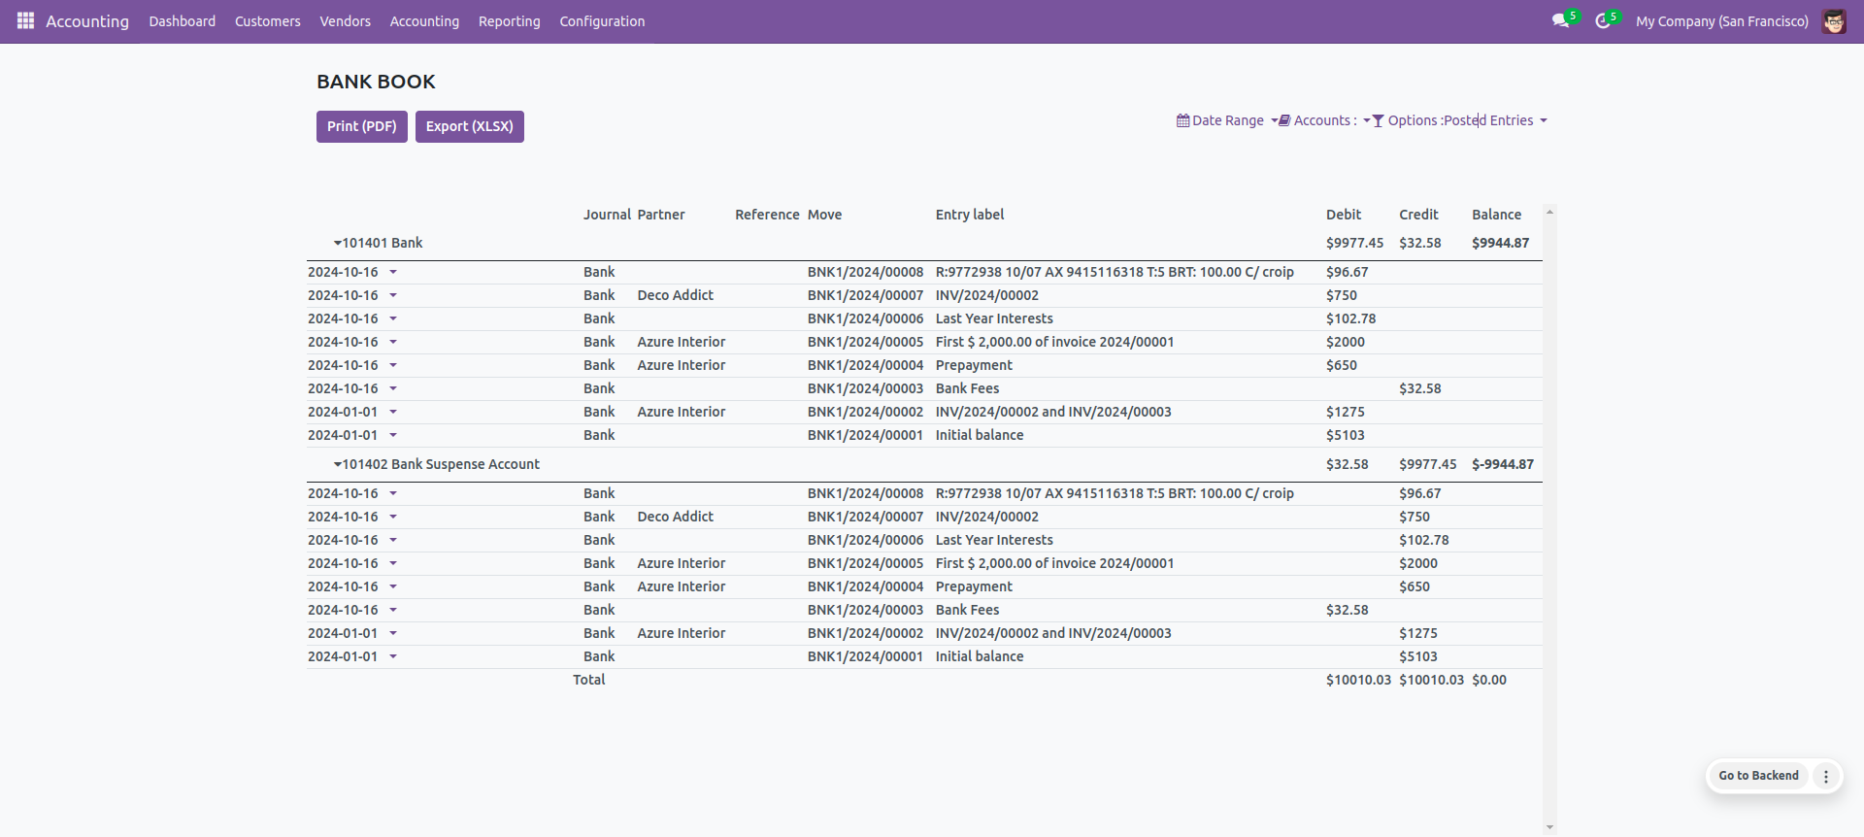Screen dimensions: 1864x837
Task: Click the Accounts book icon
Action: [x=1284, y=120]
